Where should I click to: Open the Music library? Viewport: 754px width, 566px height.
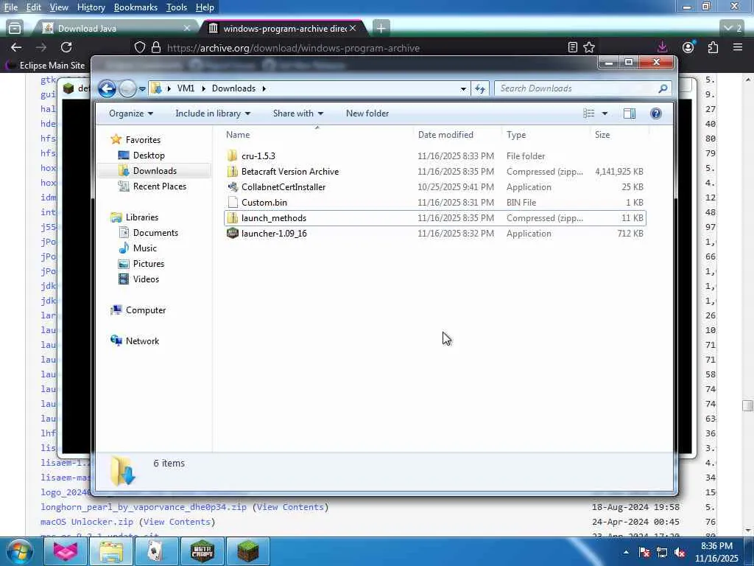click(x=144, y=248)
